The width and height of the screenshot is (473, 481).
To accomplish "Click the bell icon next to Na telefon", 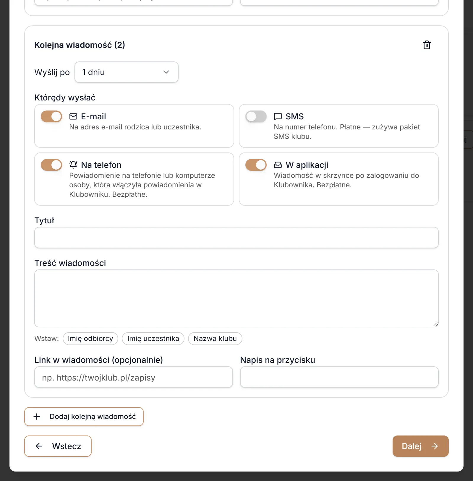I will 73,165.
